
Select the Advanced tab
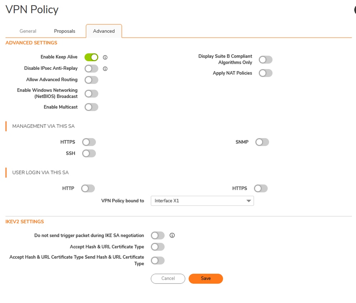pyautogui.click(x=104, y=31)
